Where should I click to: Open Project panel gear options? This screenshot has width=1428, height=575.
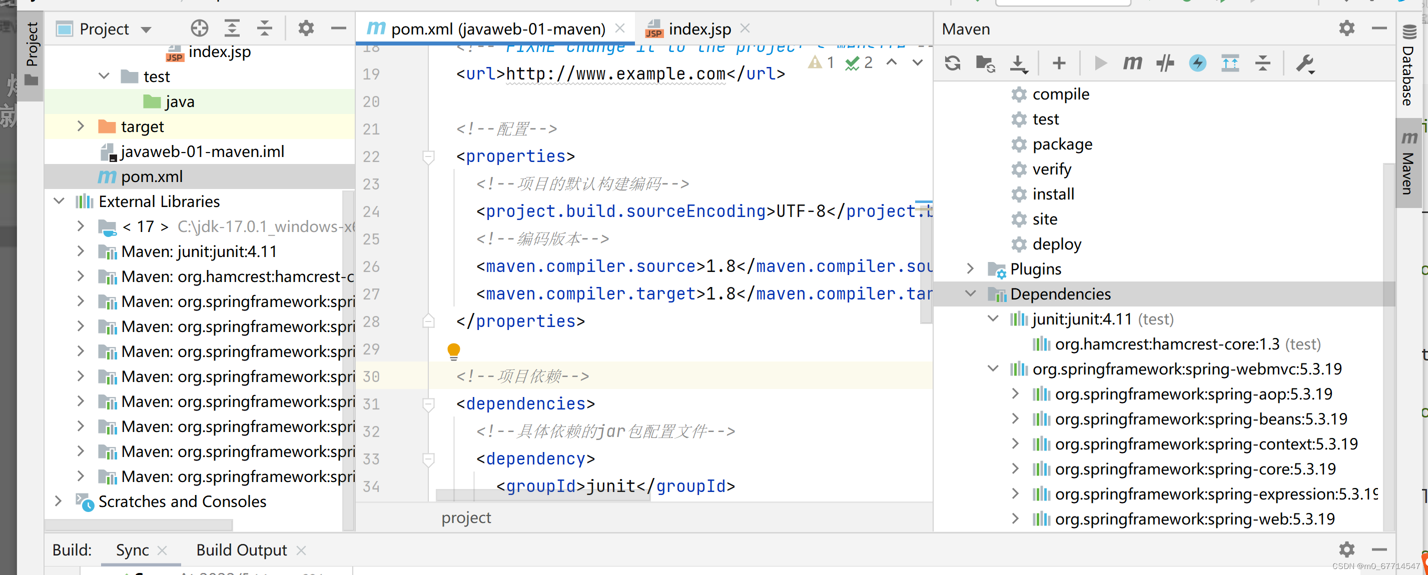[306, 28]
